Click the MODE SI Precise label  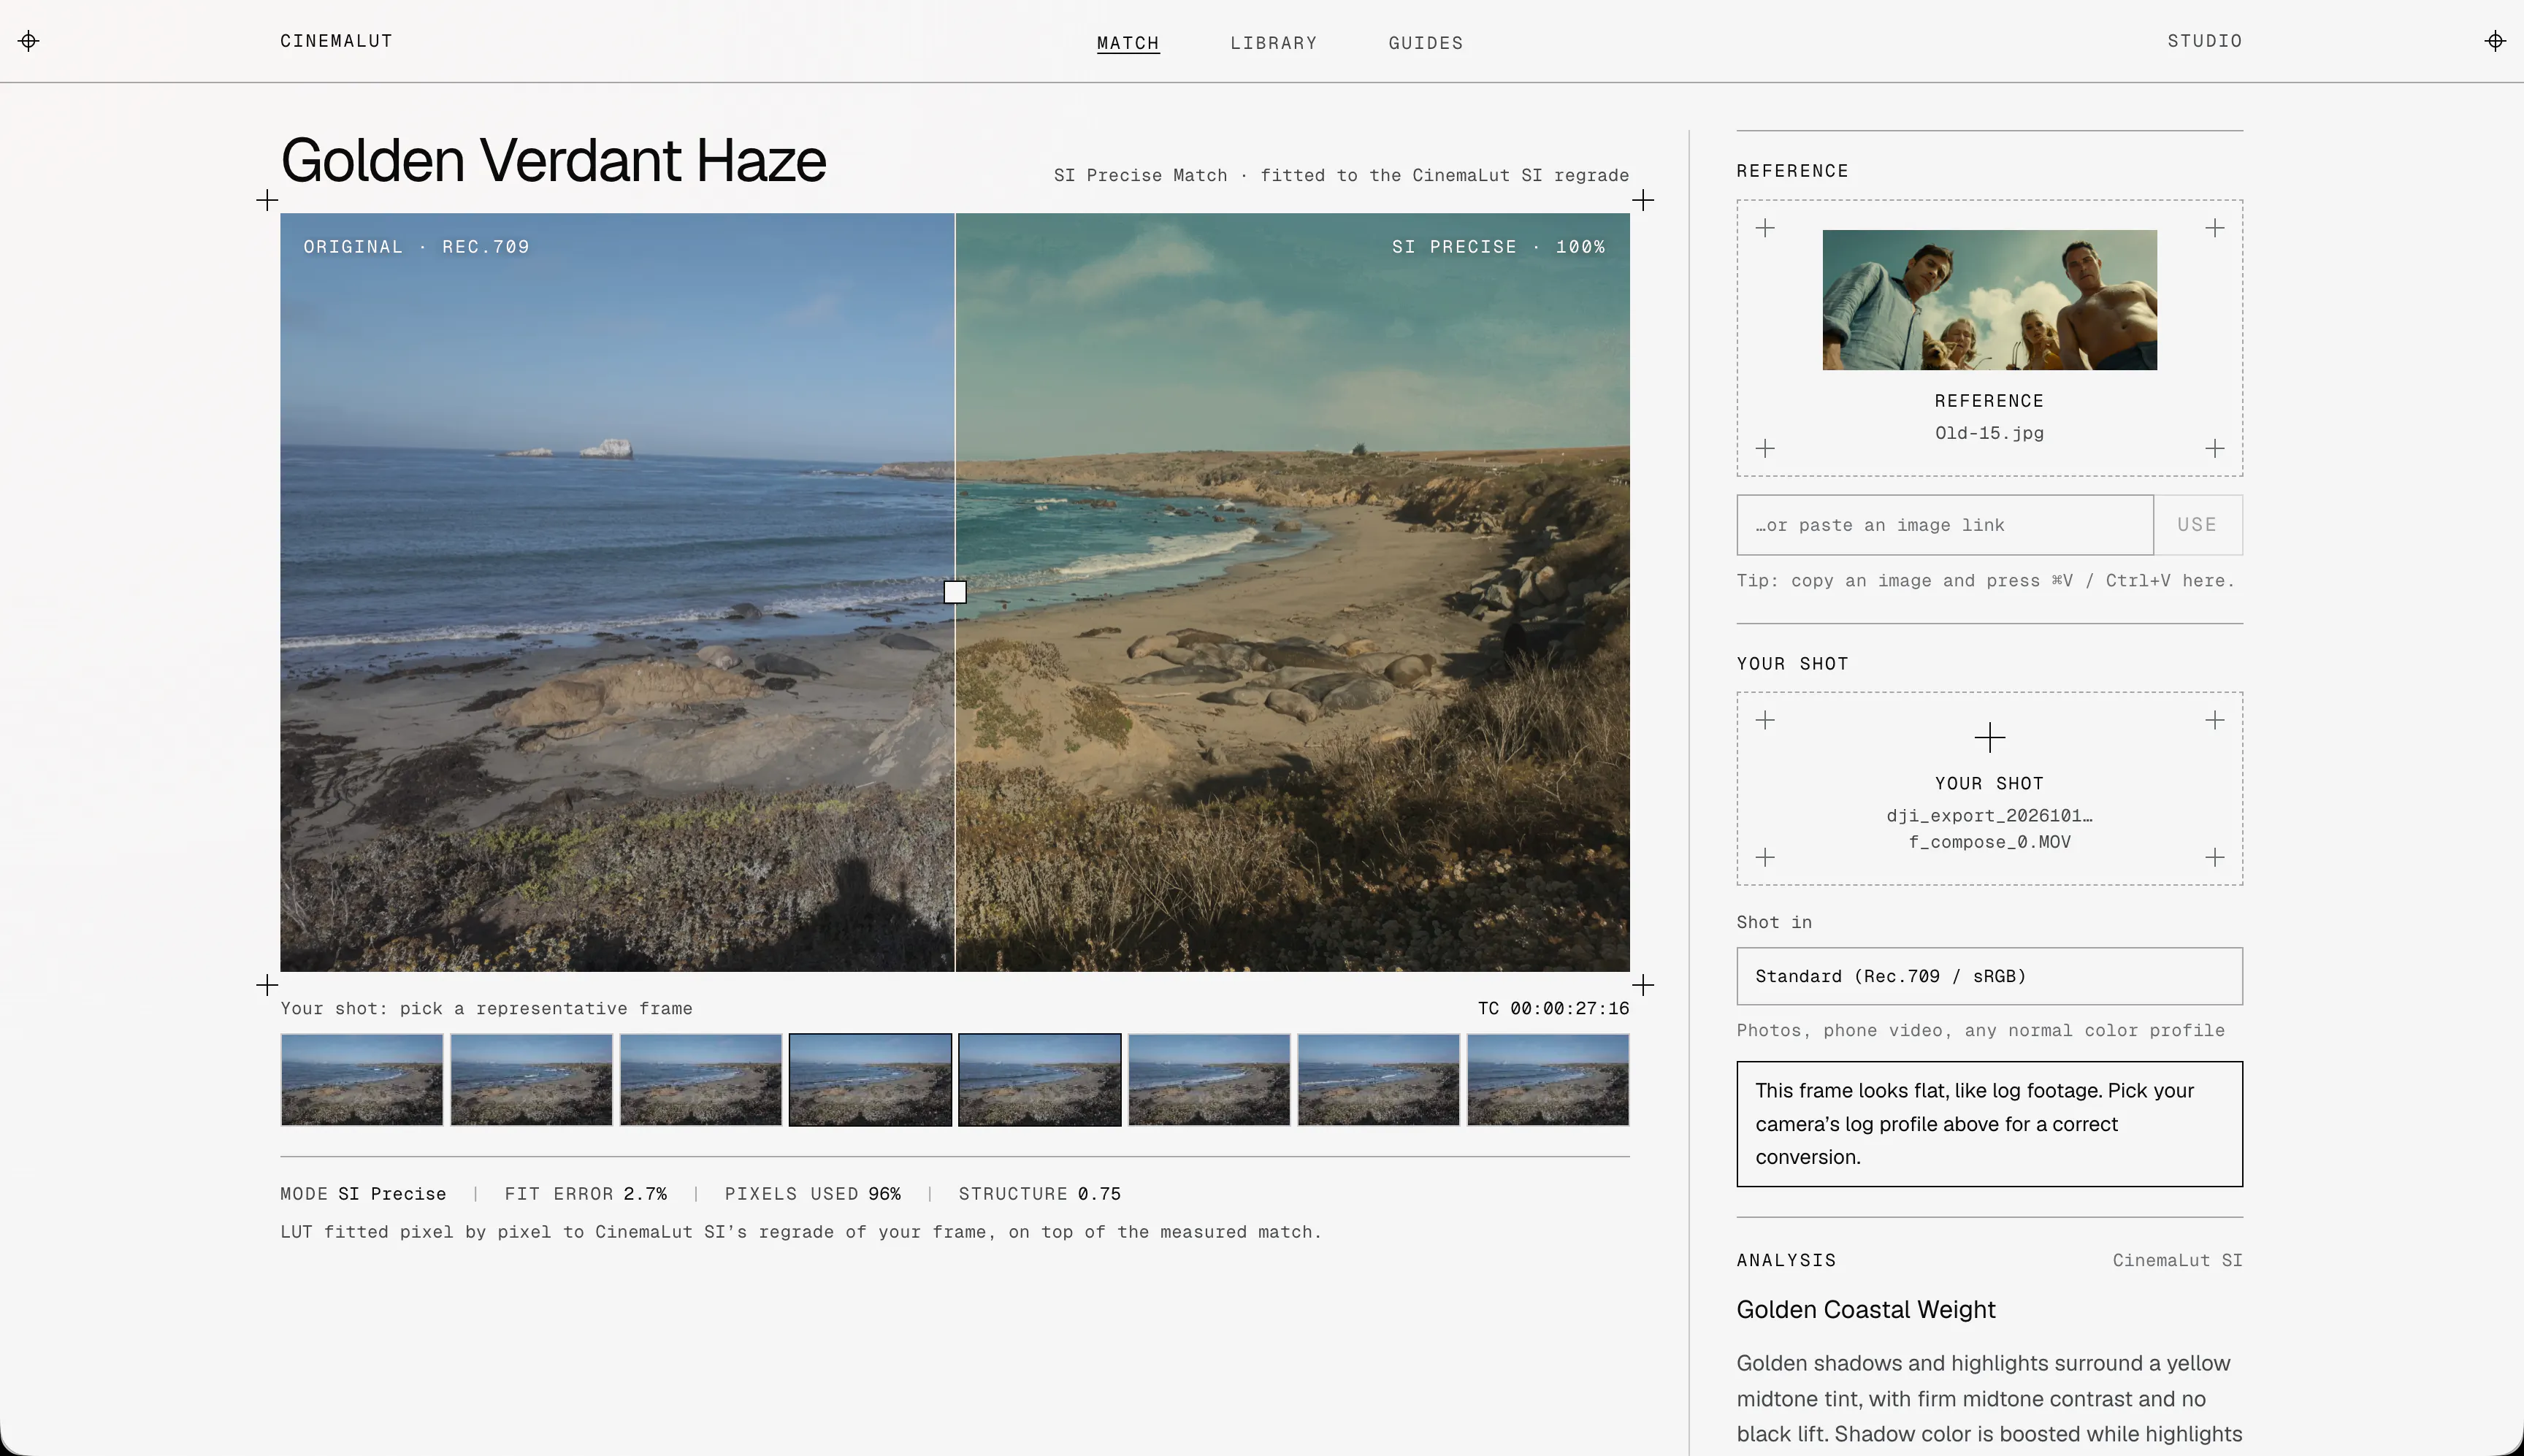(x=363, y=1194)
